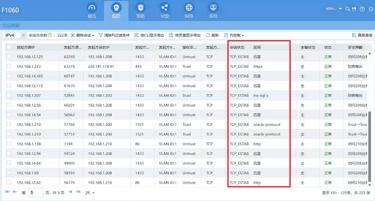The image size is (375, 201).
Task: Click the save disk icon in header
Action: (x=354, y=9)
